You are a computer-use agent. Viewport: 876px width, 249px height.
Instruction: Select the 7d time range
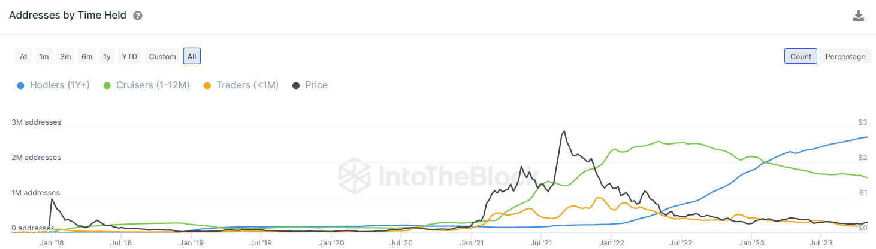[x=23, y=57]
